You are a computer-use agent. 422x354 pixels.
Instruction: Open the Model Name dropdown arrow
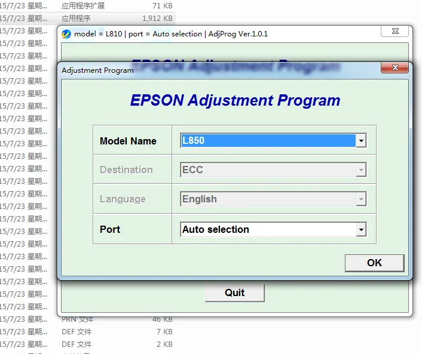(361, 140)
